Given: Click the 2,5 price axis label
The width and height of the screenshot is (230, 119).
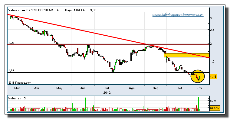Looking at the screenshot, I should click(x=212, y=30).
